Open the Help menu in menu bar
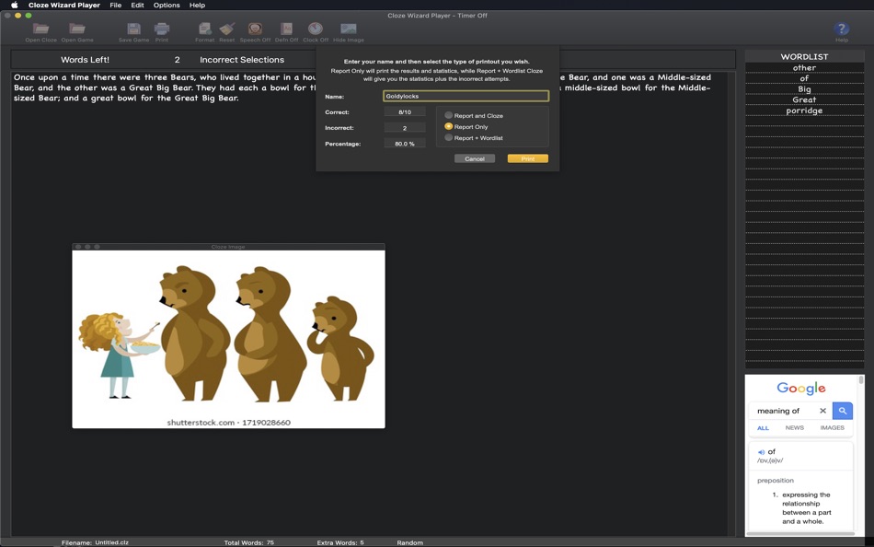The height and width of the screenshot is (547, 874). [197, 5]
